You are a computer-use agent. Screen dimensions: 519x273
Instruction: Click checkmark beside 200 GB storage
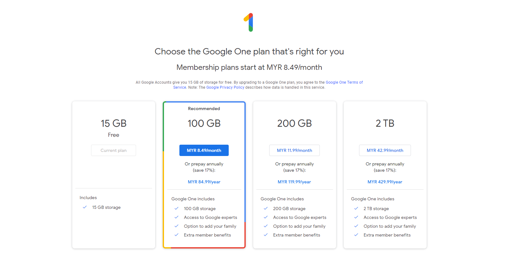[266, 209]
